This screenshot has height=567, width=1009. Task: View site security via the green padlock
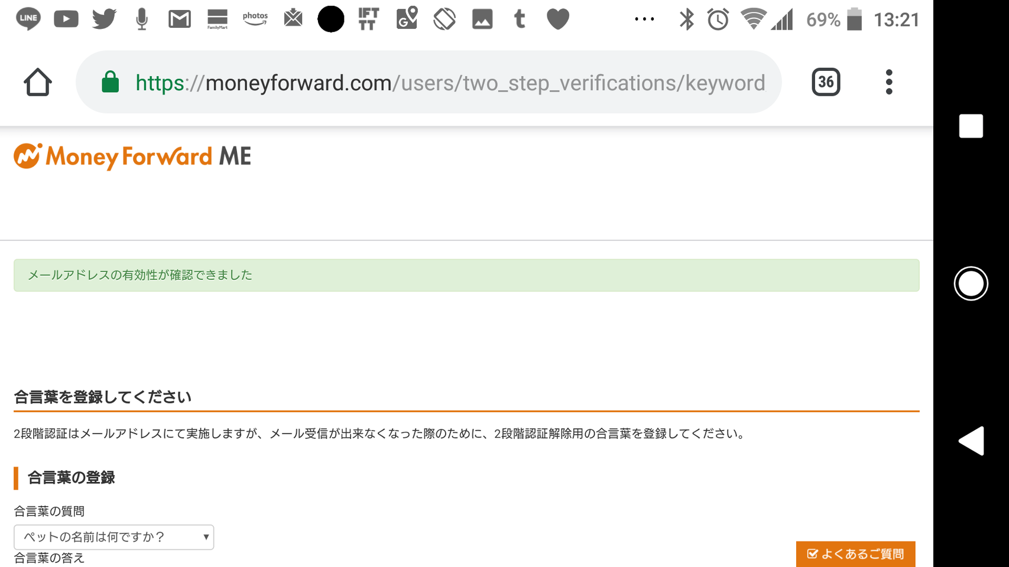(111, 82)
